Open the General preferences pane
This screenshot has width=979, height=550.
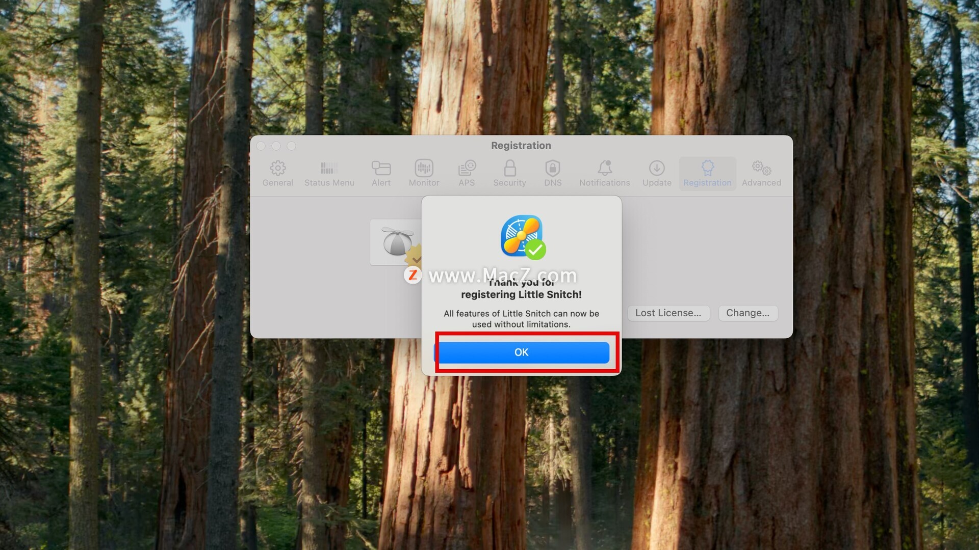coord(277,174)
